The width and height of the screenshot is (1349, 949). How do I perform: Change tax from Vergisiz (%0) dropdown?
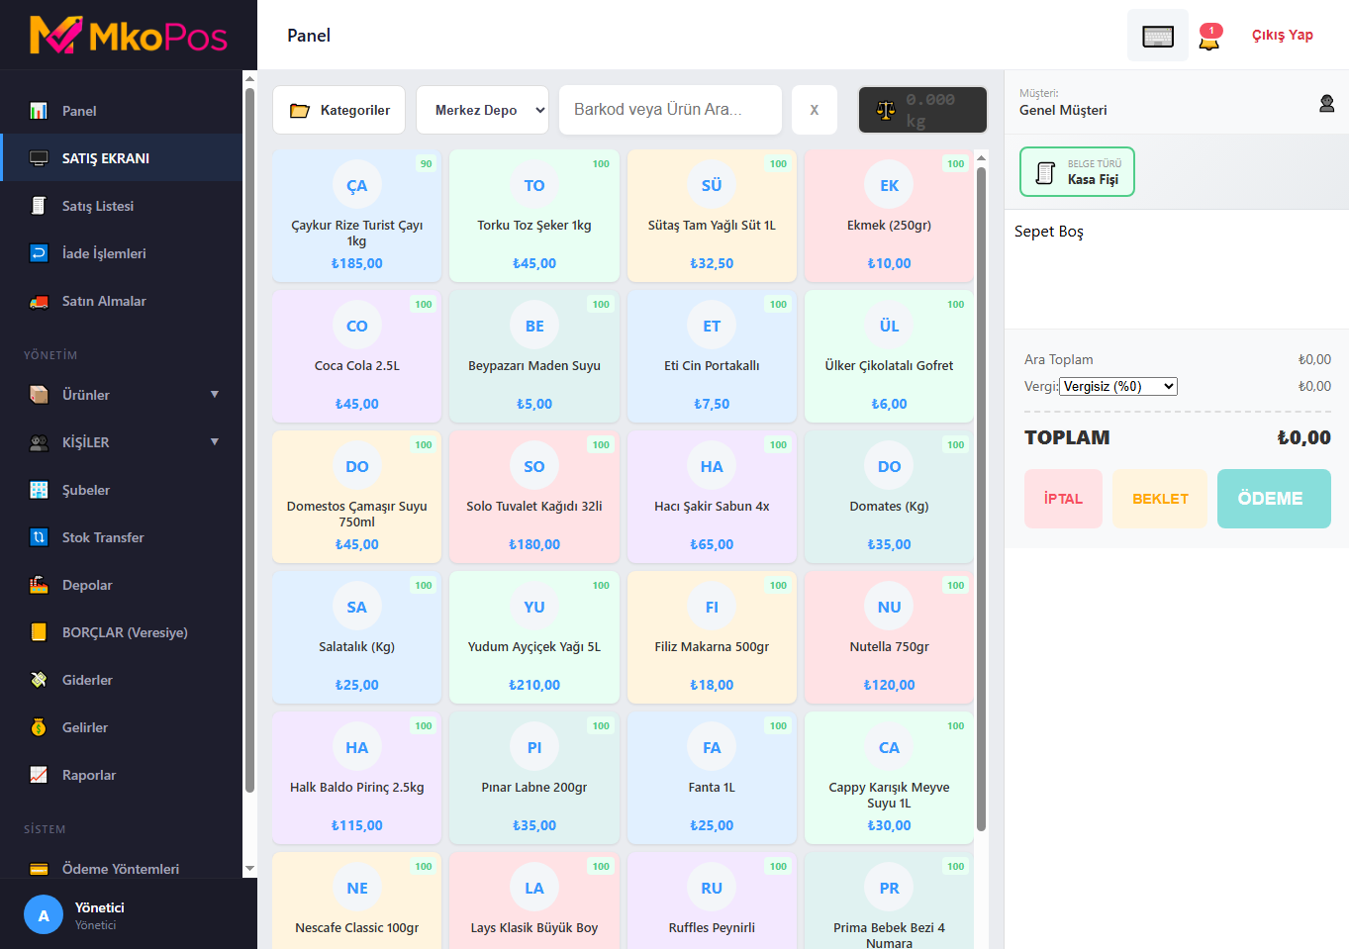tap(1118, 386)
